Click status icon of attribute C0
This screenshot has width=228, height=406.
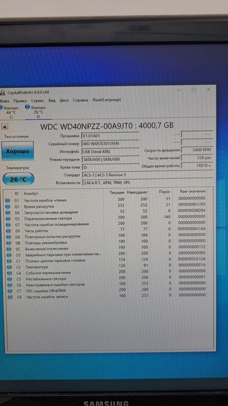pyautogui.click(x=9, y=255)
